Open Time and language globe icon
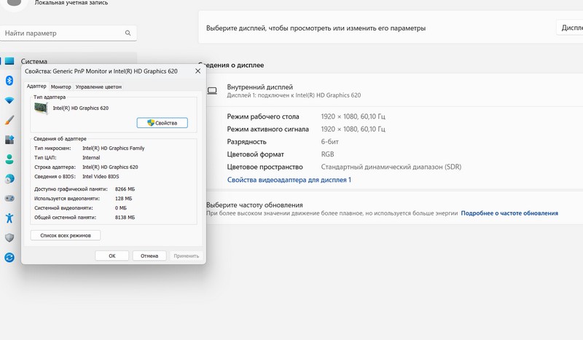This screenshot has height=340, width=583. click(x=9, y=178)
